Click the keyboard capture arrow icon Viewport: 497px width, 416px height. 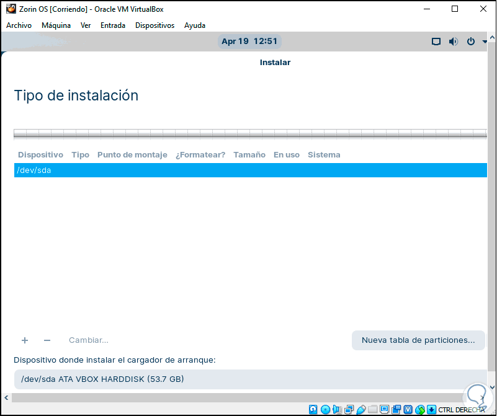(431, 410)
